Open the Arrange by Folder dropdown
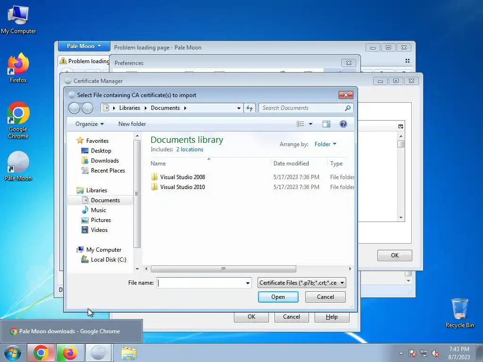 point(325,144)
